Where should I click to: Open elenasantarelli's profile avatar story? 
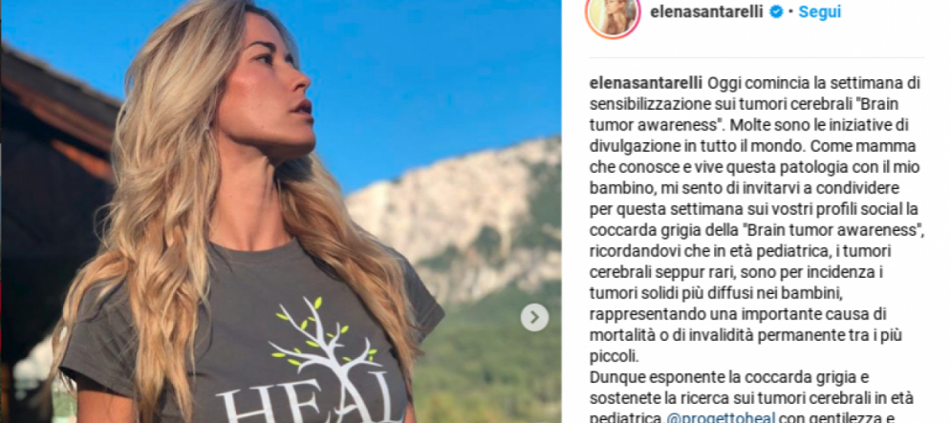tap(614, 15)
